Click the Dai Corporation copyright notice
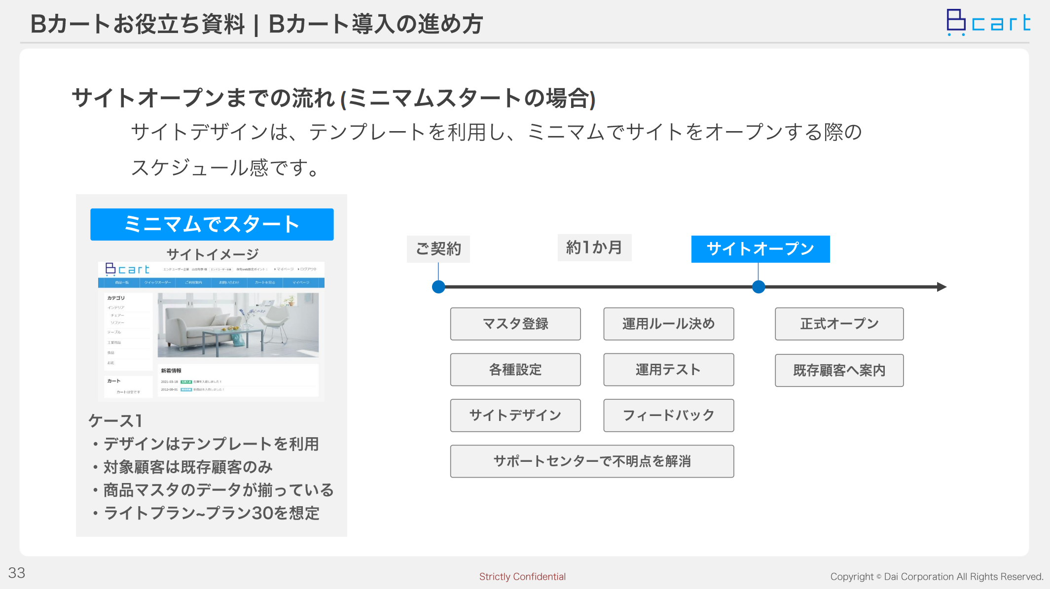The image size is (1050, 589). coord(937,577)
